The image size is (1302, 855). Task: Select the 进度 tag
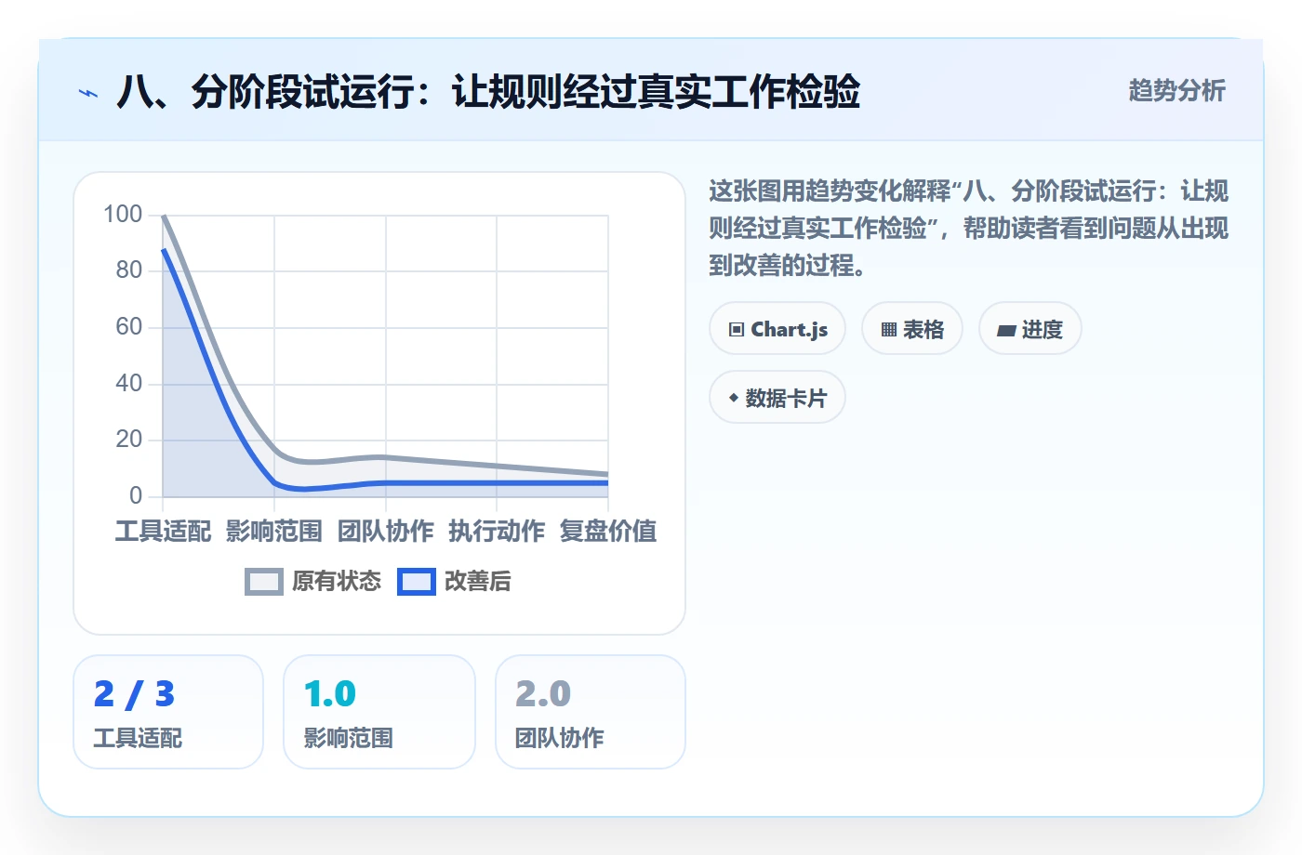pos(1030,329)
